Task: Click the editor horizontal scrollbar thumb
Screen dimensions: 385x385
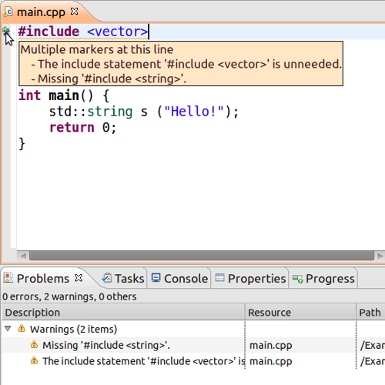Action: (x=202, y=256)
